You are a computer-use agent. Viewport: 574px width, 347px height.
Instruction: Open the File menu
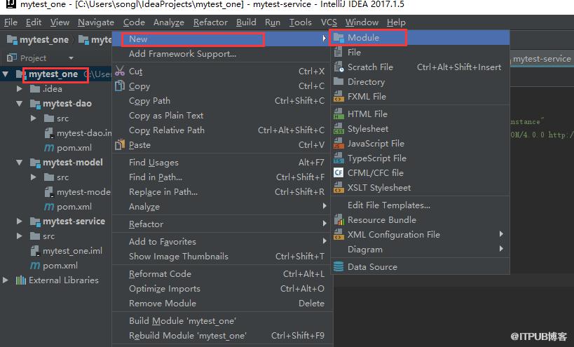pyautogui.click(x=11, y=22)
